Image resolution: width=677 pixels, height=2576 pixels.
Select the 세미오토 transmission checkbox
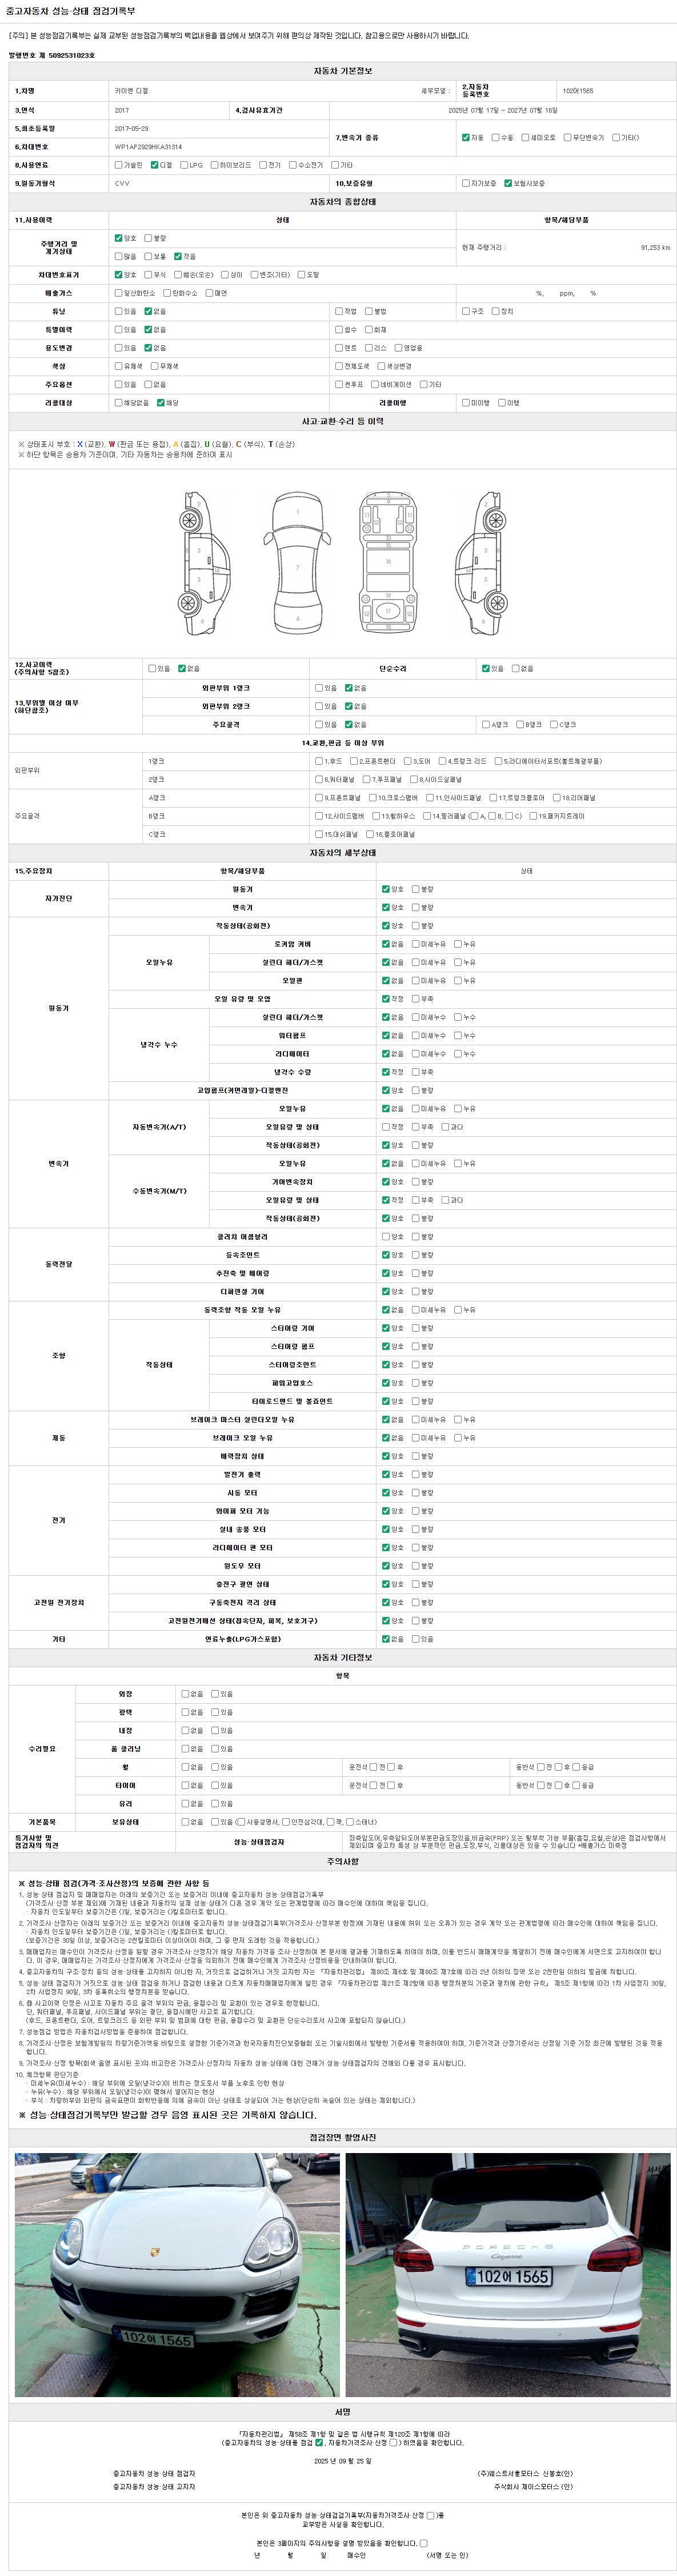point(525,137)
